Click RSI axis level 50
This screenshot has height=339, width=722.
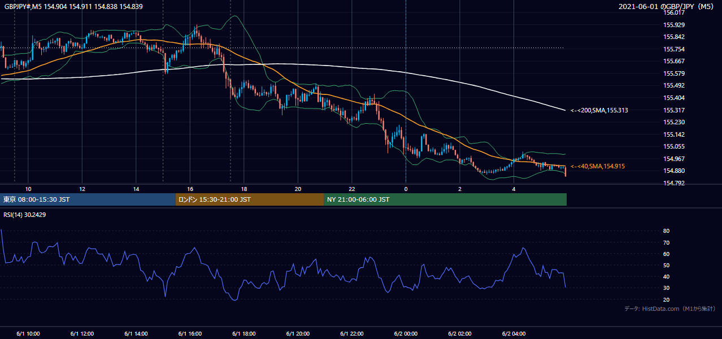(667, 265)
